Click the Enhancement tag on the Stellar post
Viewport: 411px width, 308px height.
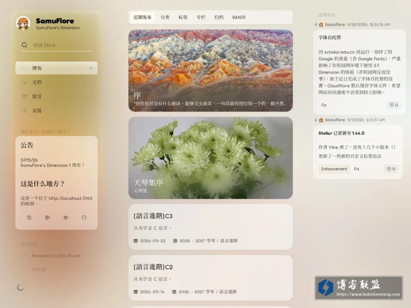pyautogui.click(x=334, y=169)
